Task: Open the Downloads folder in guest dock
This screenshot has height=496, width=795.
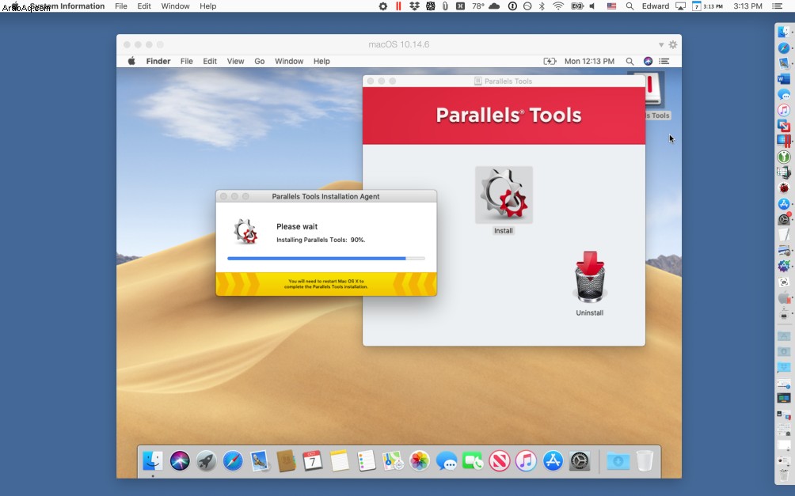Action: (618, 461)
